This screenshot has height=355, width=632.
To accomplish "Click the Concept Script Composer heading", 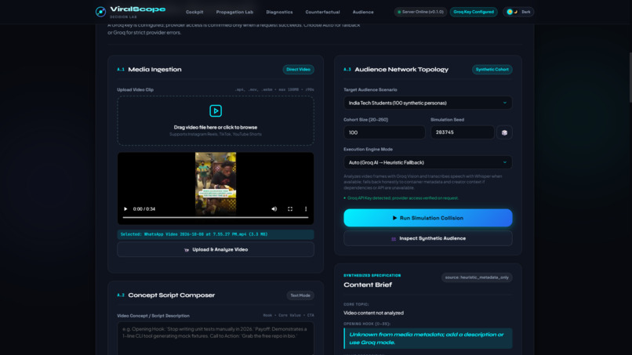I will click(171, 295).
